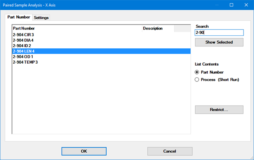The image size is (254, 160).
Task: Select part 2-904 CIR 3
Action: coord(101,35)
